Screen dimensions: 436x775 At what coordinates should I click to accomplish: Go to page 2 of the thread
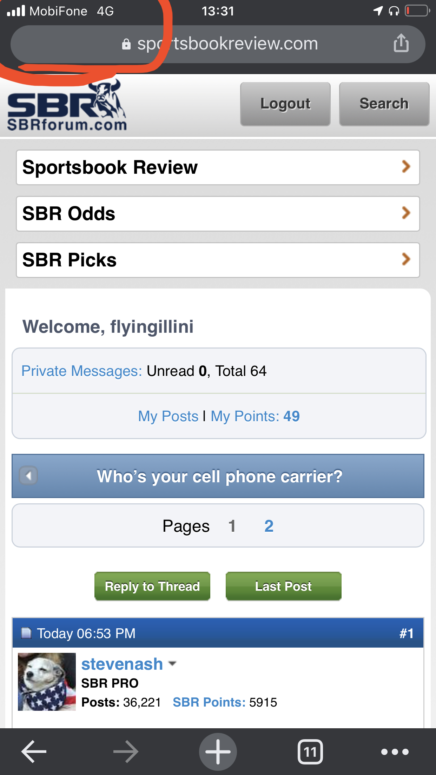269,526
